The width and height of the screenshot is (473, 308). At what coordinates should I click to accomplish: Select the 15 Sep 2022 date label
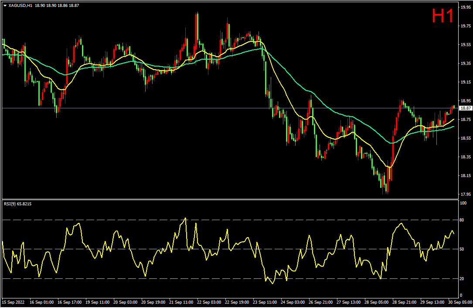pyautogui.click(x=14, y=302)
